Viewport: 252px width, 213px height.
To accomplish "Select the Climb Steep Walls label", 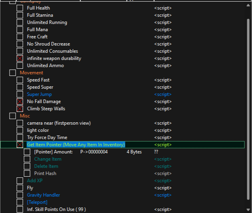I will [x=46, y=109].
